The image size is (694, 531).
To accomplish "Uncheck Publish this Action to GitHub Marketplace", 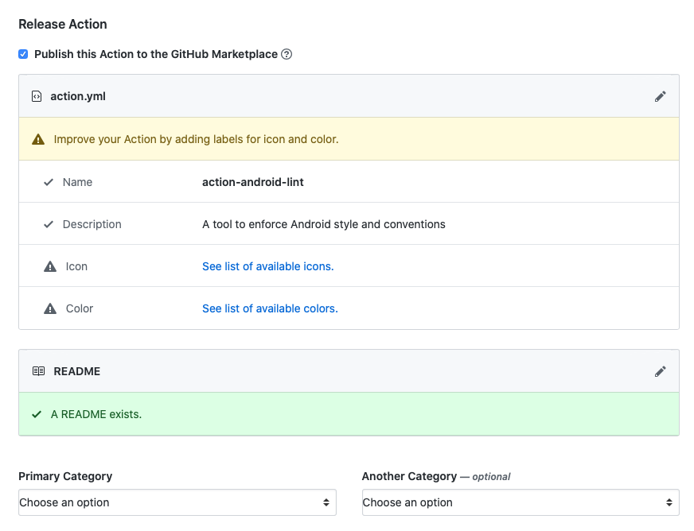I will coord(23,53).
